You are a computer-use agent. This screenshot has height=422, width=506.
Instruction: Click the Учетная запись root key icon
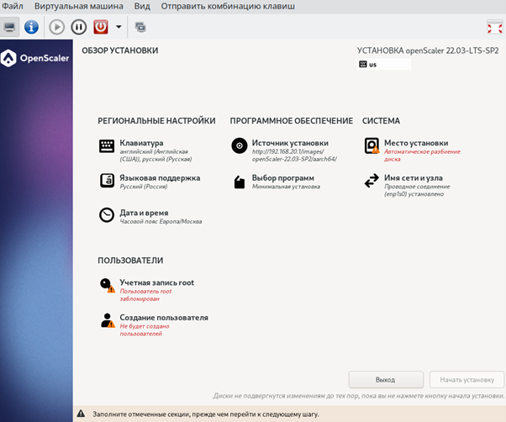pos(107,285)
